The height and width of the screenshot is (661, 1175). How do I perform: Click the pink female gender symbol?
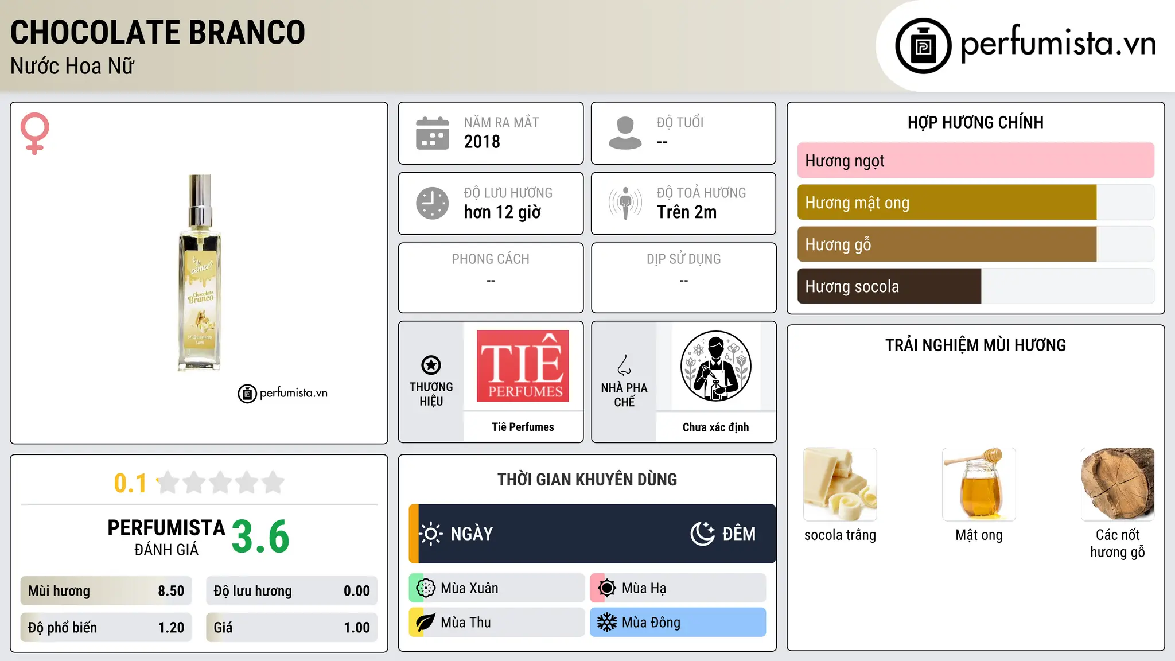click(35, 133)
